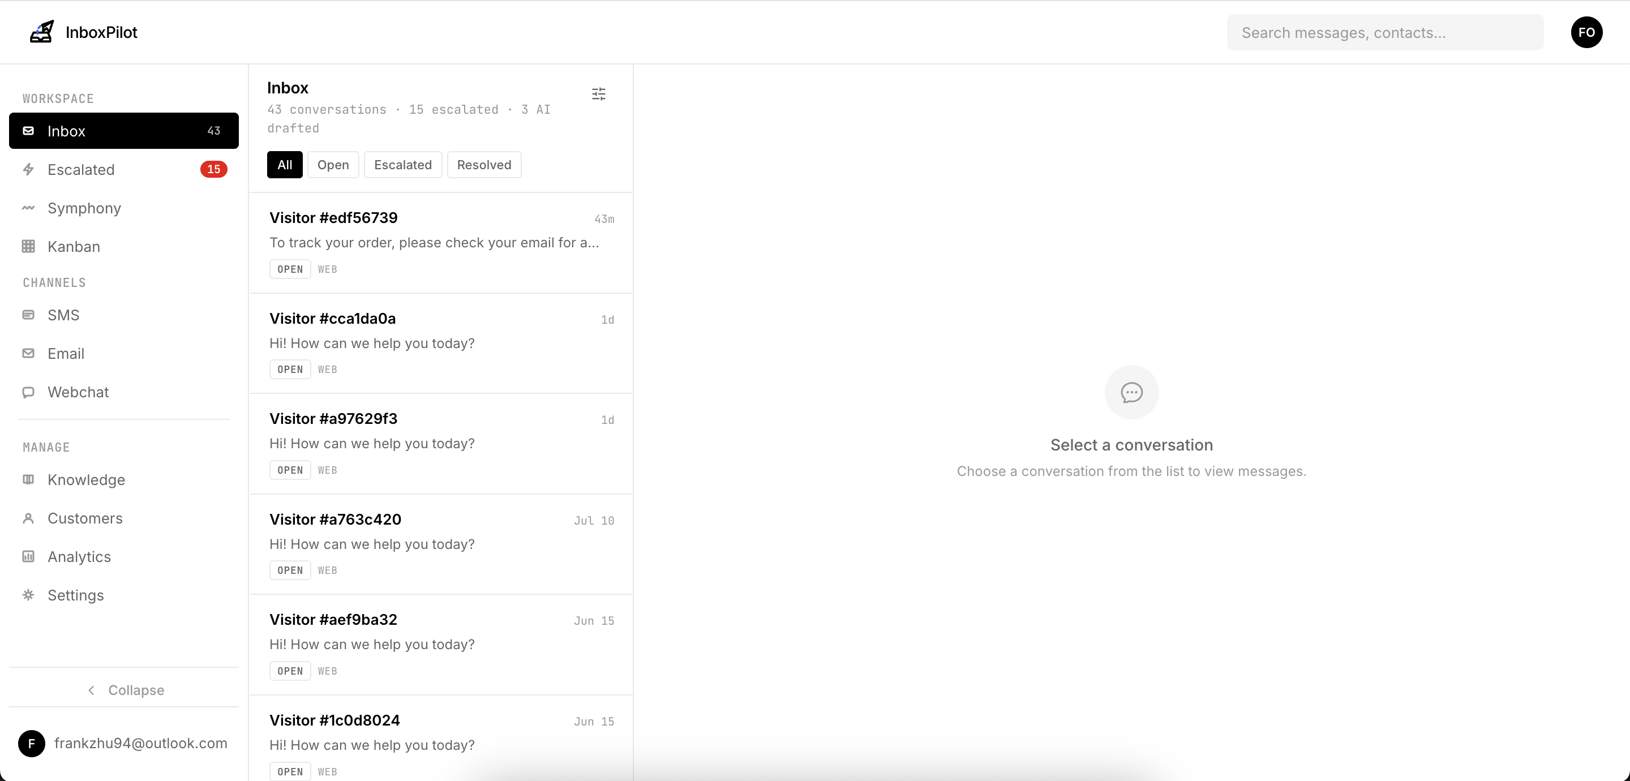Click the InboxPilot brand name

coord(101,32)
